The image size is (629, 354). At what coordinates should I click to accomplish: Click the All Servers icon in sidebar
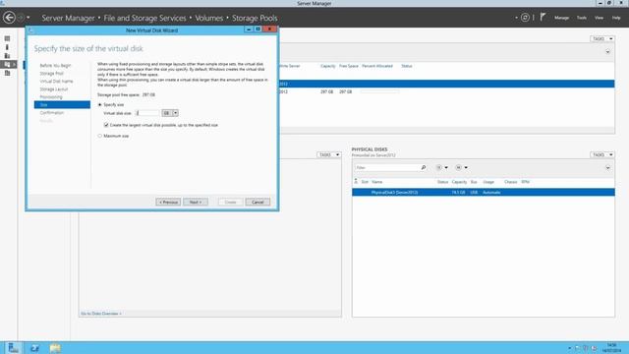(7, 56)
